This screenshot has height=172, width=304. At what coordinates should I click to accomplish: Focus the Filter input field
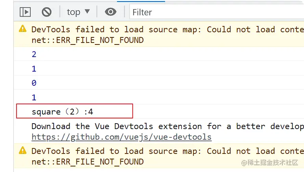(x=217, y=12)
